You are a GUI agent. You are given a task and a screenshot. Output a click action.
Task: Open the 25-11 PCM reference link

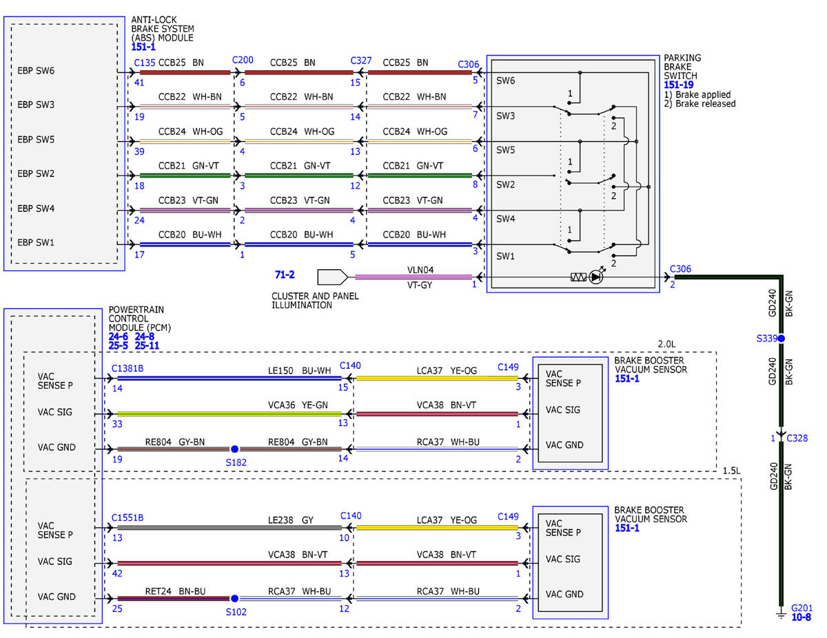(x=147, y=345)
